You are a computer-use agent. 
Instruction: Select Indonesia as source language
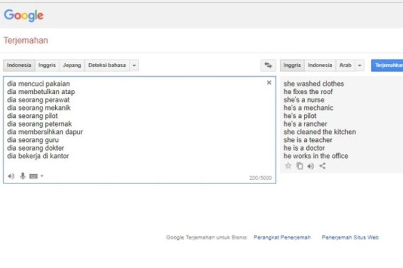tap(19, 65)
